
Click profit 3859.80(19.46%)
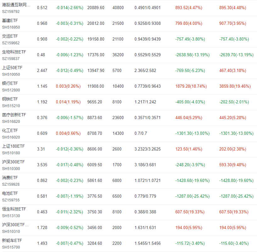235,86
